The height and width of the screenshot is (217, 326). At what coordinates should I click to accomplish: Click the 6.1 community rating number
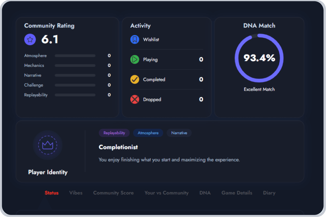[x=50, y=40]
